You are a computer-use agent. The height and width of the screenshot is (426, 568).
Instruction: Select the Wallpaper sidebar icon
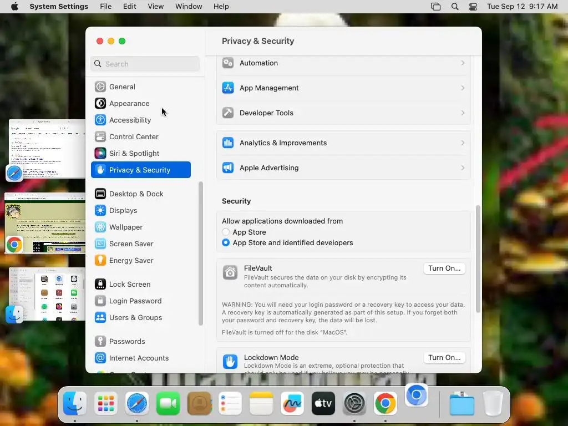click(100, 227)
